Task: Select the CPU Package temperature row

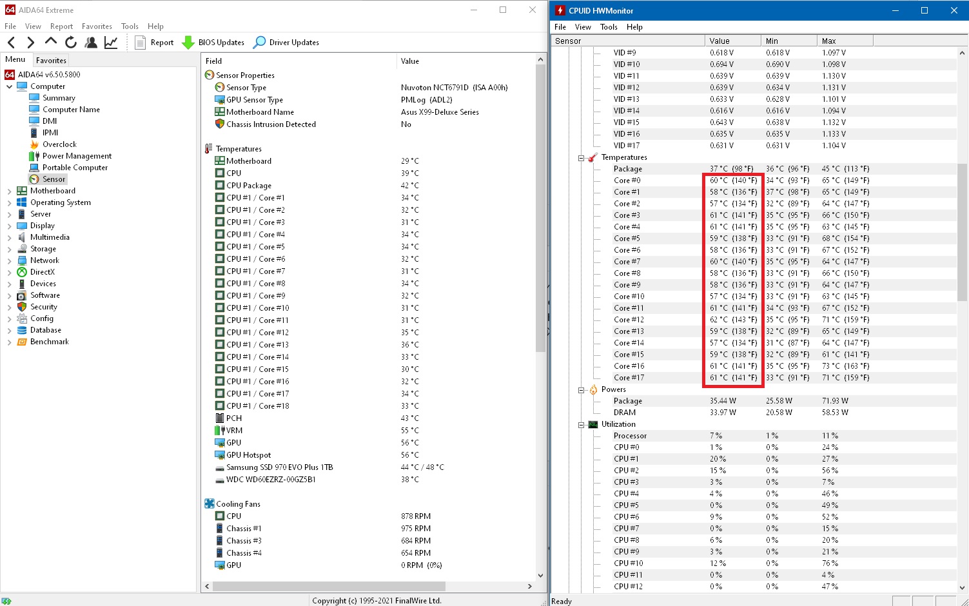Action: coord(369,186)
